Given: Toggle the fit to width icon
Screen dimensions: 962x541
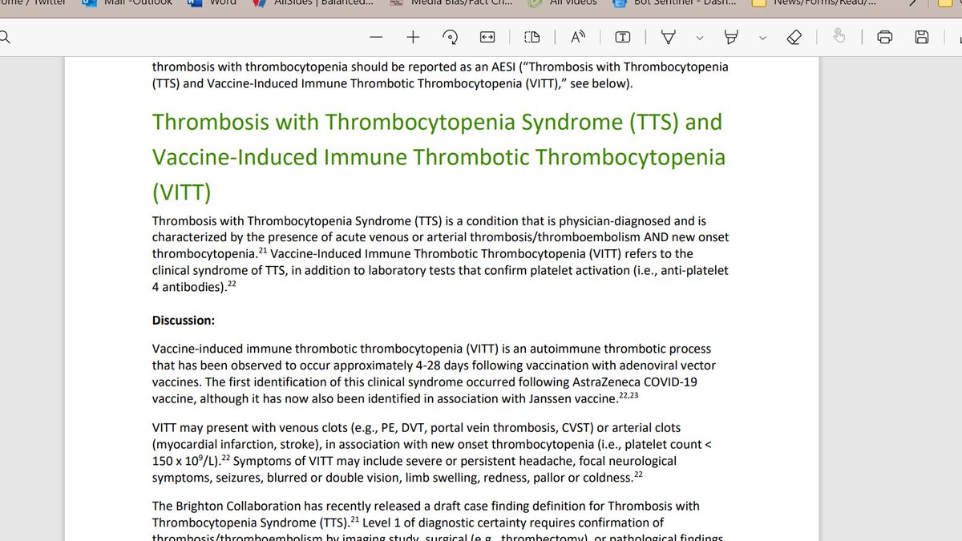Looking at the screenshot, I should tap(487, 37).
